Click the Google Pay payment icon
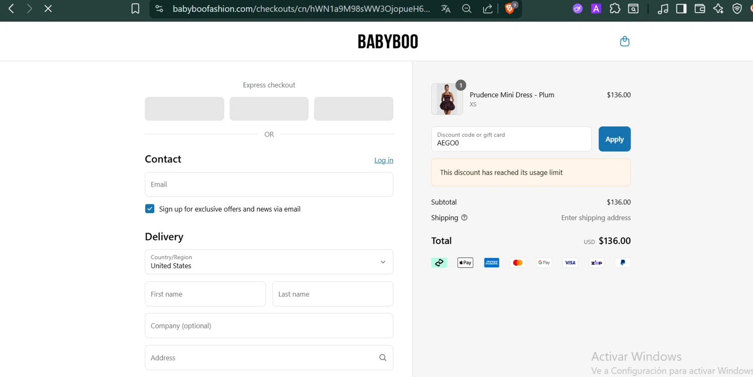The image size is (753, 377). (x=544, y=263)
